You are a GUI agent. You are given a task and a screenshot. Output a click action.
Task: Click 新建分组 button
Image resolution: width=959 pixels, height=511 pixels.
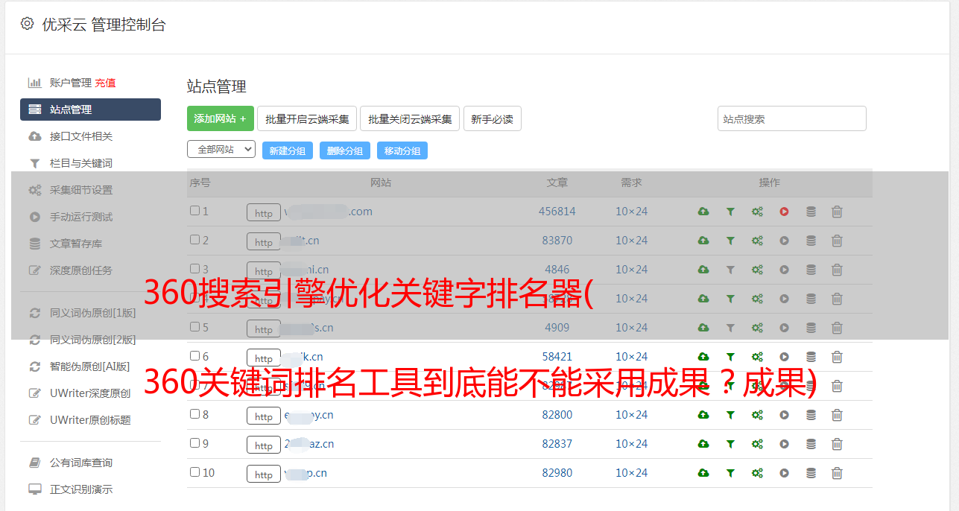288,150
